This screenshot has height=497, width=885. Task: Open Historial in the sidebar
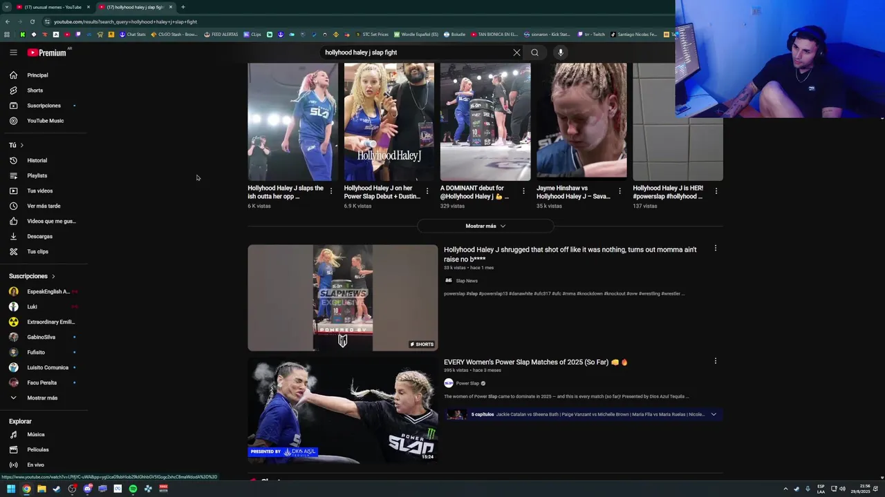coord(44,160)
